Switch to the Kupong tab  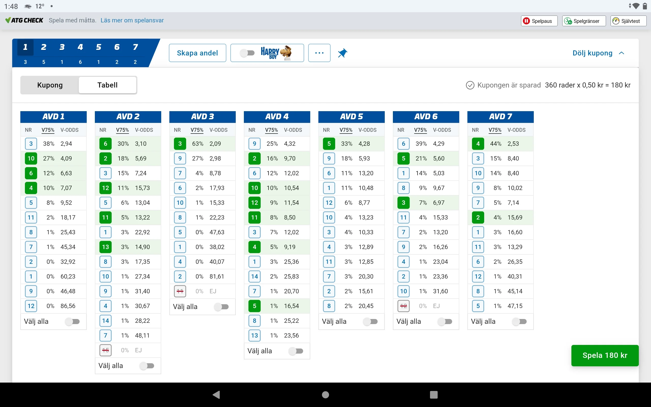[x=50, y=85]
